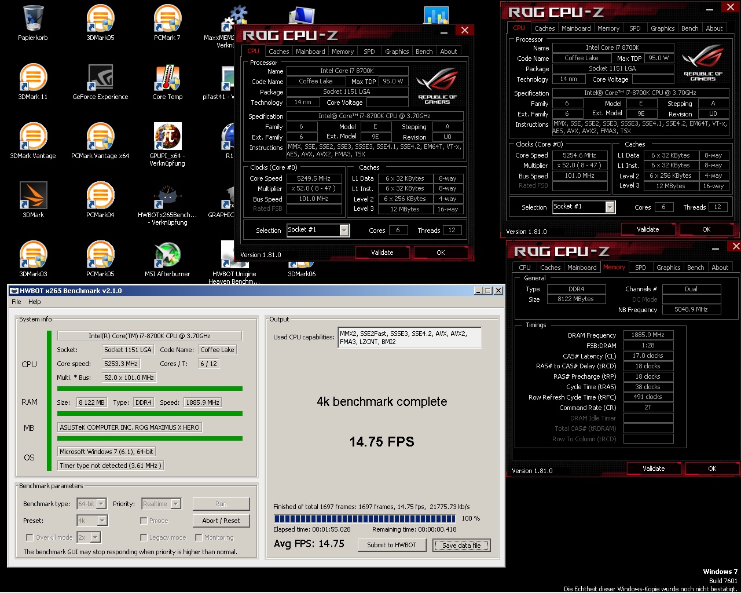Screen dimensions: 741x593
Task: Click Validate in center CPU-Z window
Action: pyautogui.click(x=382, y=252)
